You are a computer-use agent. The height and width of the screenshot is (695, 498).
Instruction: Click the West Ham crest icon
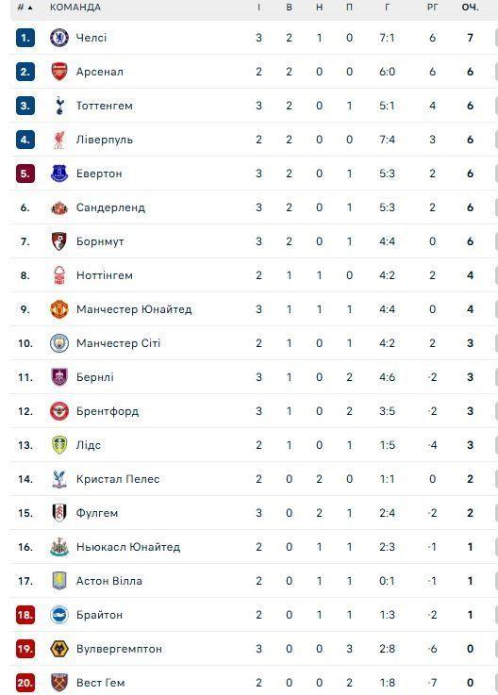(59, 683)
